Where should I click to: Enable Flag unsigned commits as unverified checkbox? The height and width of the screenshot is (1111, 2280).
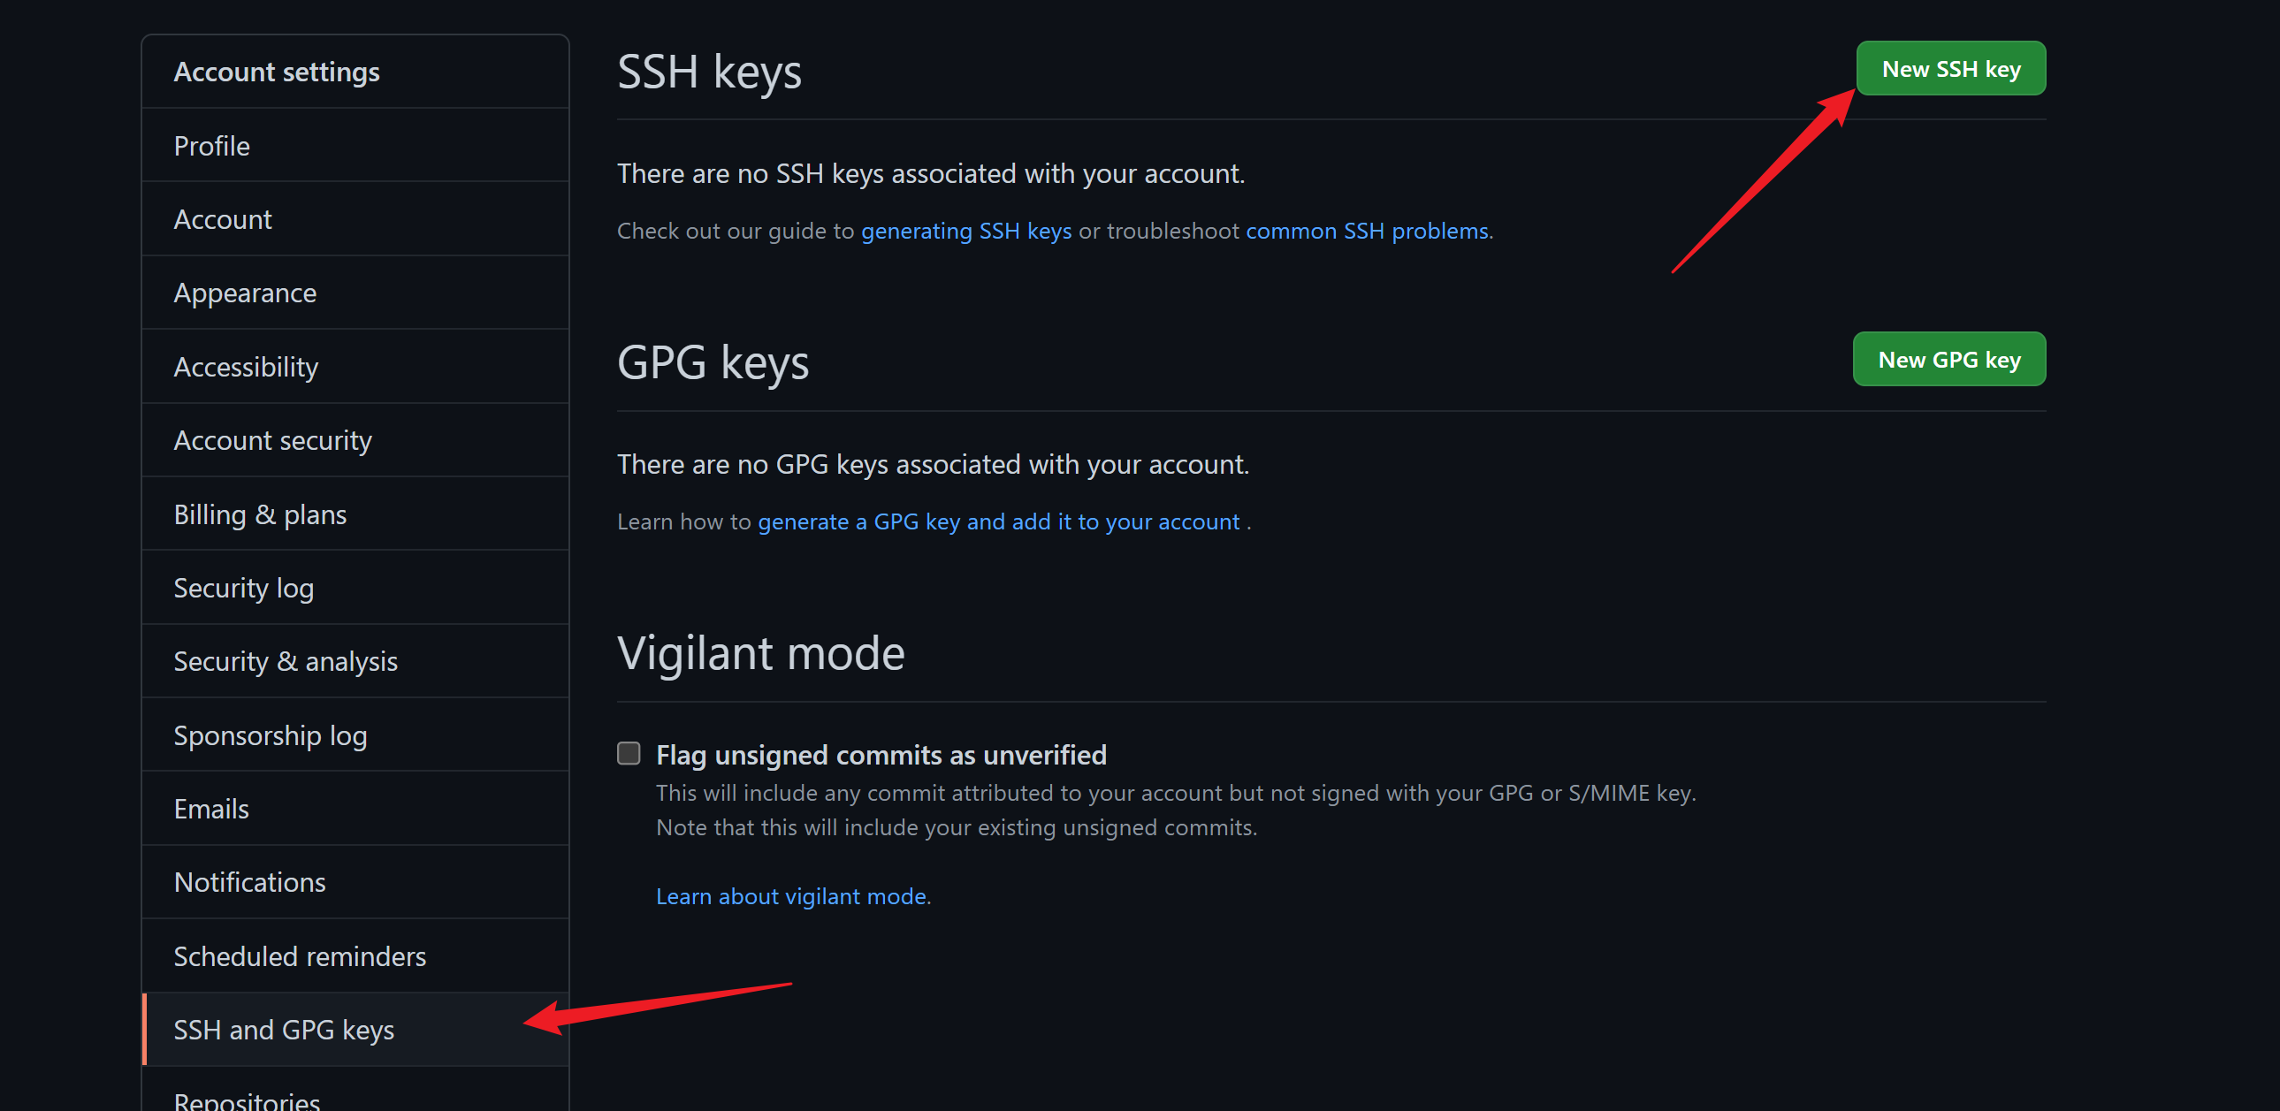pyautogui.click(x=629, y=754)
